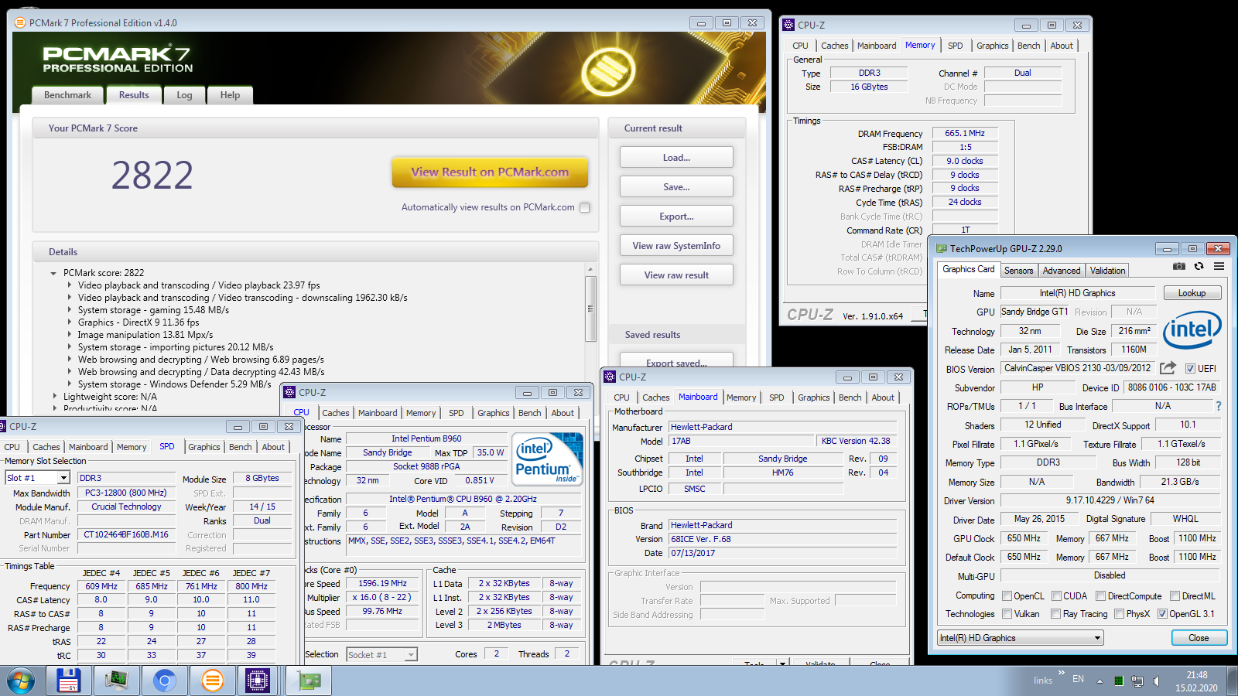Click the Bus Interface question mark in GPU-Z
1238x696 pixels.
coord(1219,406)
